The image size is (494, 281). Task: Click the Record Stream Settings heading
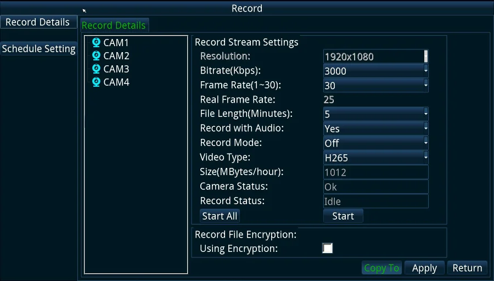[x=246, y=42]
